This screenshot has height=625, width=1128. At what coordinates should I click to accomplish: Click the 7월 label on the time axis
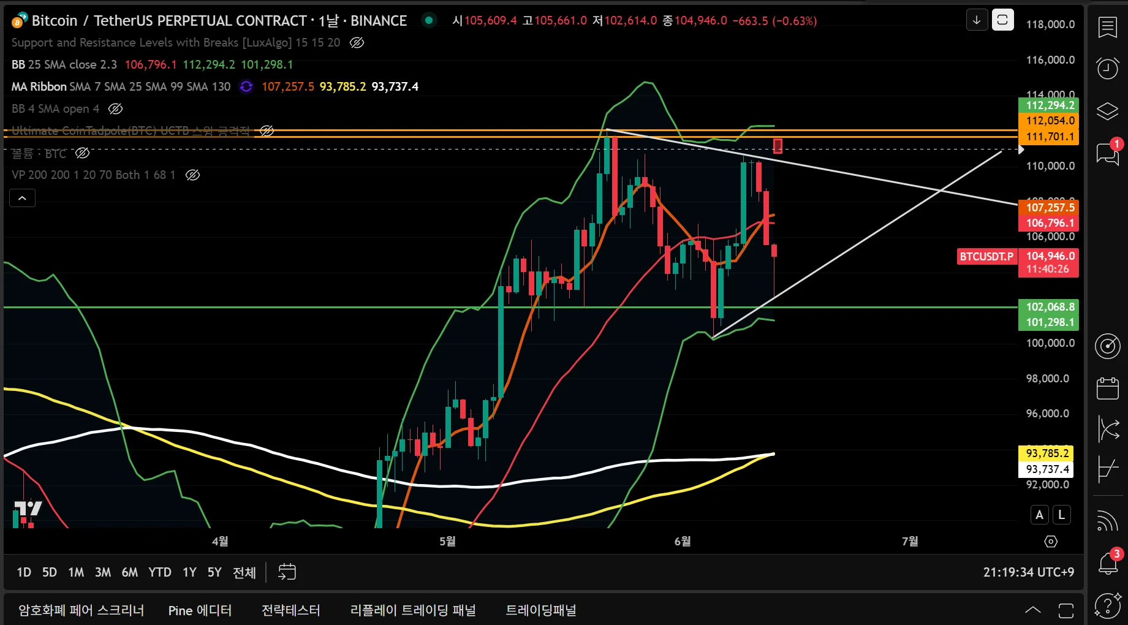pyautogui.click(x=910, y=541)
